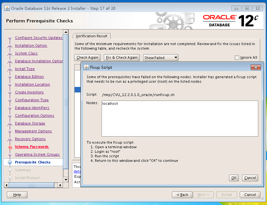Viewport: 267px width, 205px height.
Task: Go to the Installation Location step
Action: [32, 84]
